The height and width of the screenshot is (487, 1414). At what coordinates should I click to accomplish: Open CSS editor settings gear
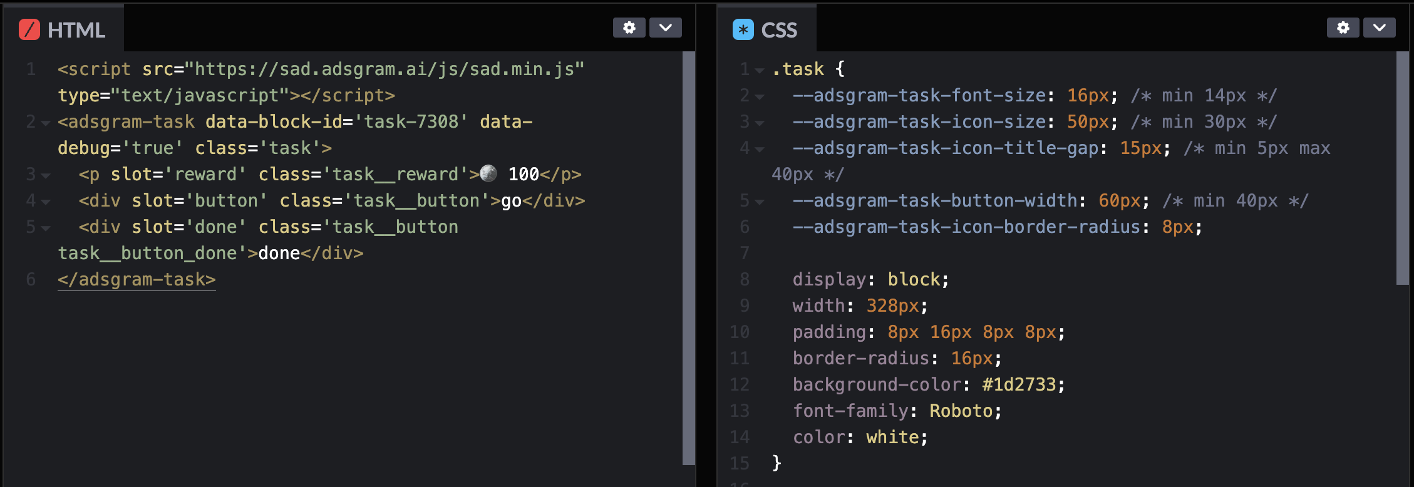[1343, 28]
